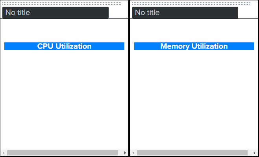
Task: Click blank space right of Memory title field
Action: click(248, 13)
